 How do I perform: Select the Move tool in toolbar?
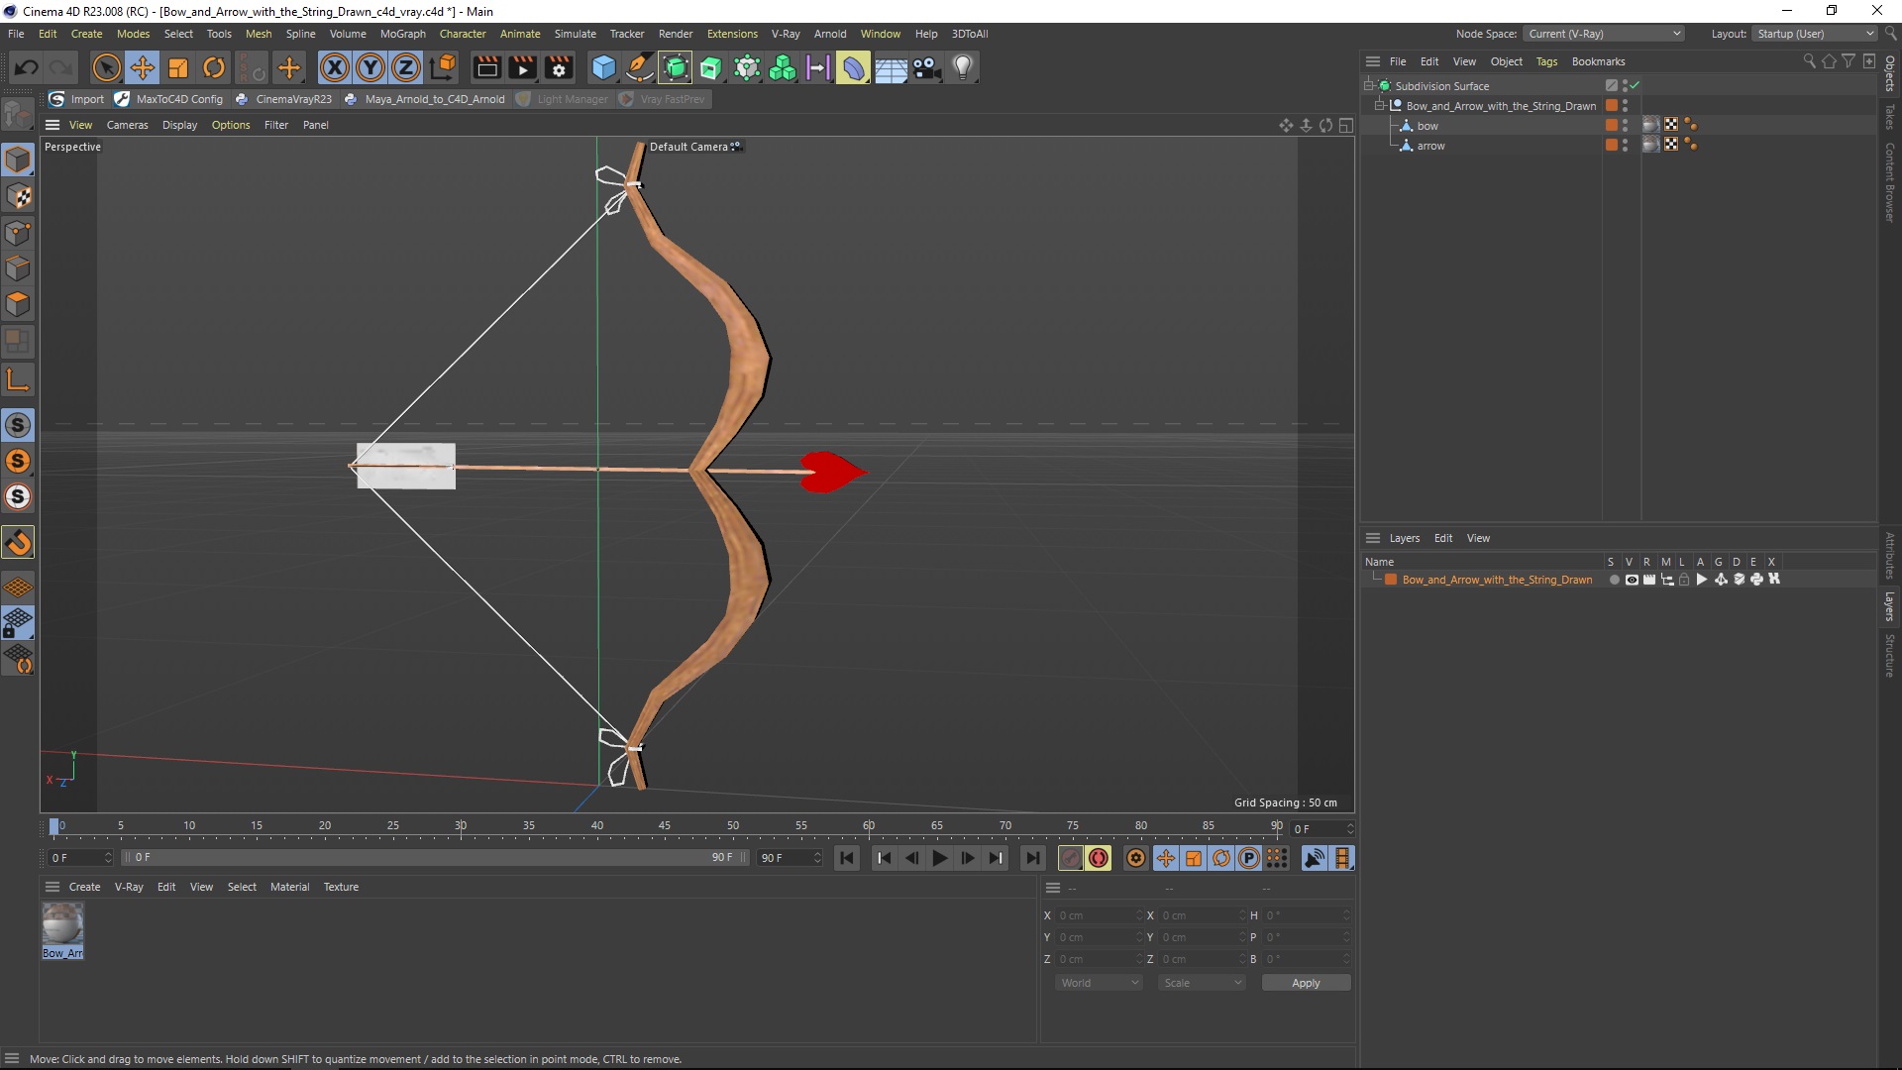point(143,66)
